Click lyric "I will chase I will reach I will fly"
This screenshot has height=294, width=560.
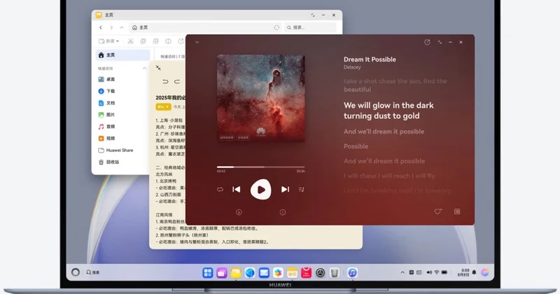coord(389,176)
